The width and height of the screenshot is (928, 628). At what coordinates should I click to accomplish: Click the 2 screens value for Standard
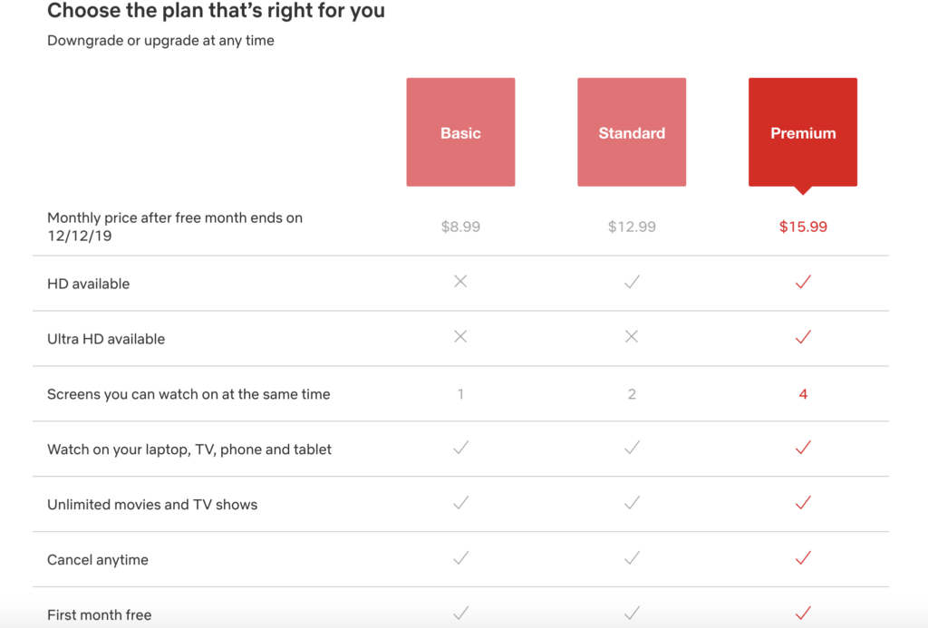pos(632,394)
